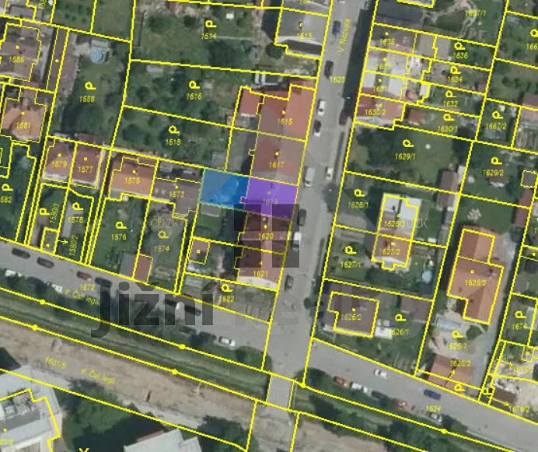
Task: Select the garden symbol above parcel 1576
Action: click(x=121, y=225)
